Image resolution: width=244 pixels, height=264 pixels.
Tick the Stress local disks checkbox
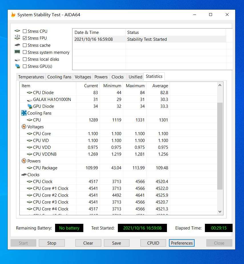[x=25, y=59]
